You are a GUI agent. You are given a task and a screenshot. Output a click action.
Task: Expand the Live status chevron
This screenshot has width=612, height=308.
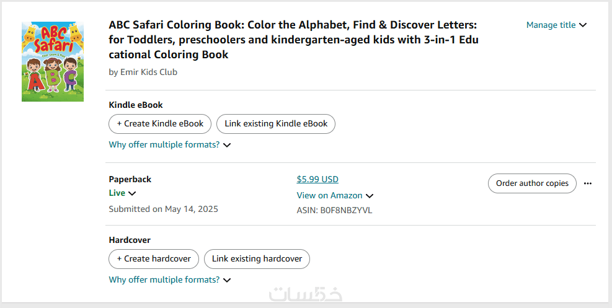point(132,193)
